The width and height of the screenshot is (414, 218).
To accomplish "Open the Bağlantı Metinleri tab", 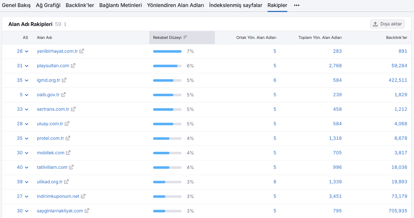I will pos(121,5).
